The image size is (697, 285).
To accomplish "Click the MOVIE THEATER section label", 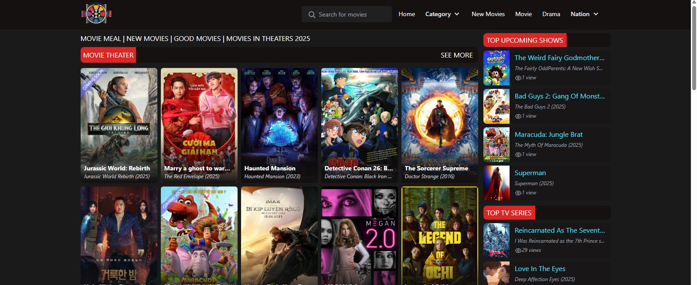I will click(108, 55).
